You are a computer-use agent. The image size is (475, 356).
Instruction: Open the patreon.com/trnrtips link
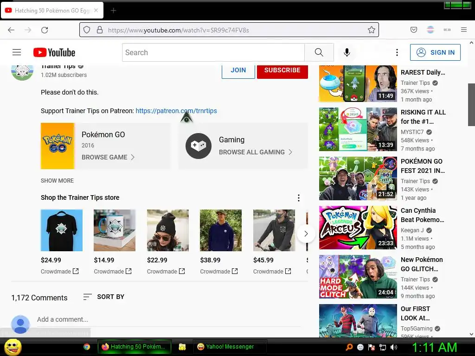tap(176, 111)
